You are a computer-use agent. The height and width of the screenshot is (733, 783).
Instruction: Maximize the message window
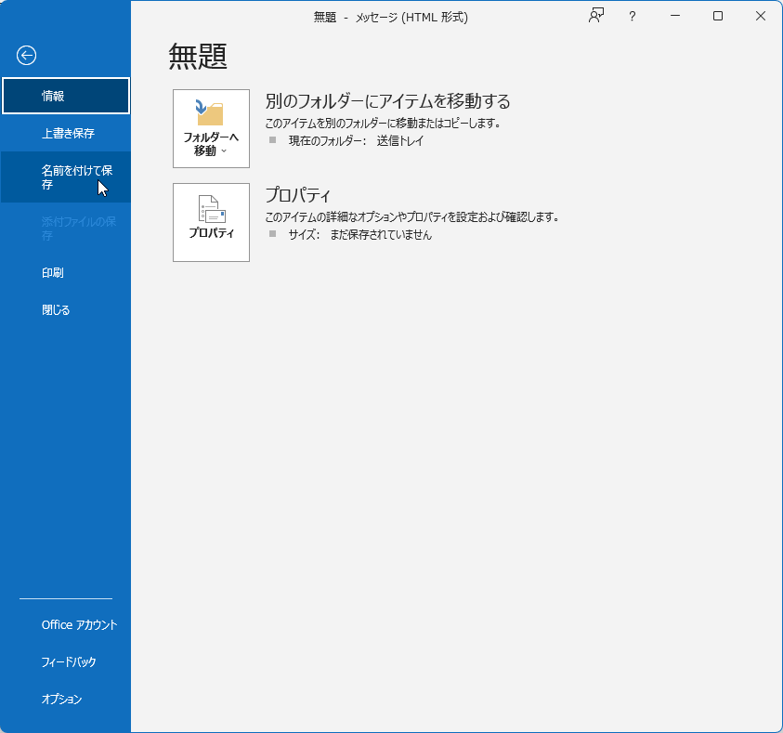coord(718,16)
